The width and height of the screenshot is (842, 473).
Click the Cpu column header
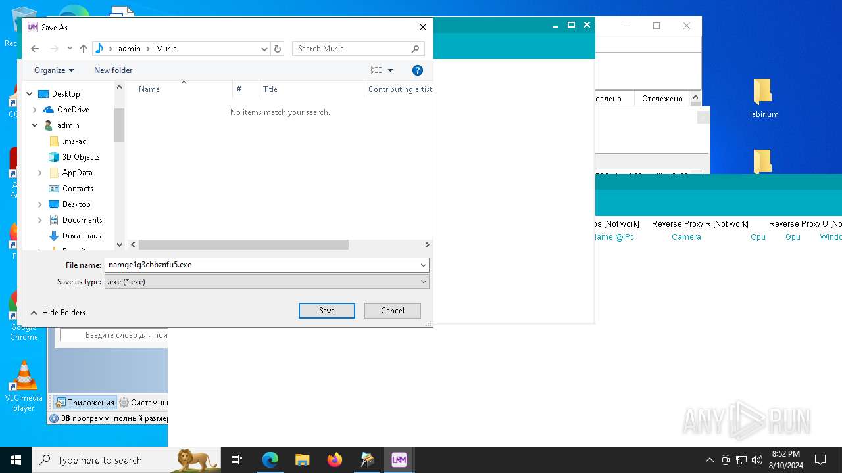point(758,237)
